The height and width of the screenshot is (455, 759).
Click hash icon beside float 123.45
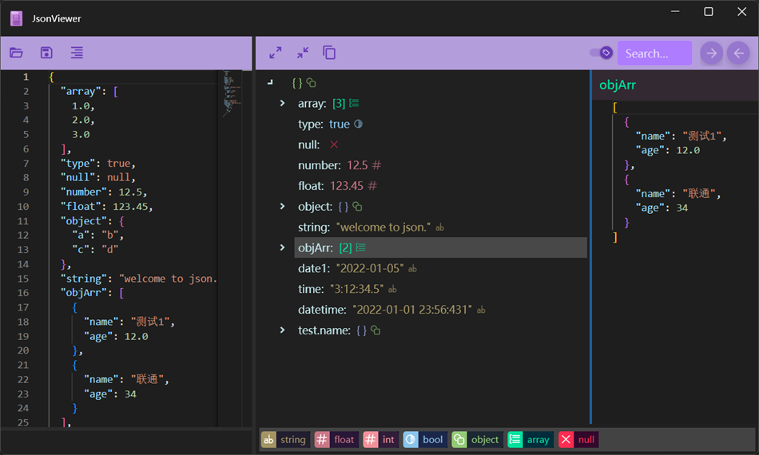[372, 186]
